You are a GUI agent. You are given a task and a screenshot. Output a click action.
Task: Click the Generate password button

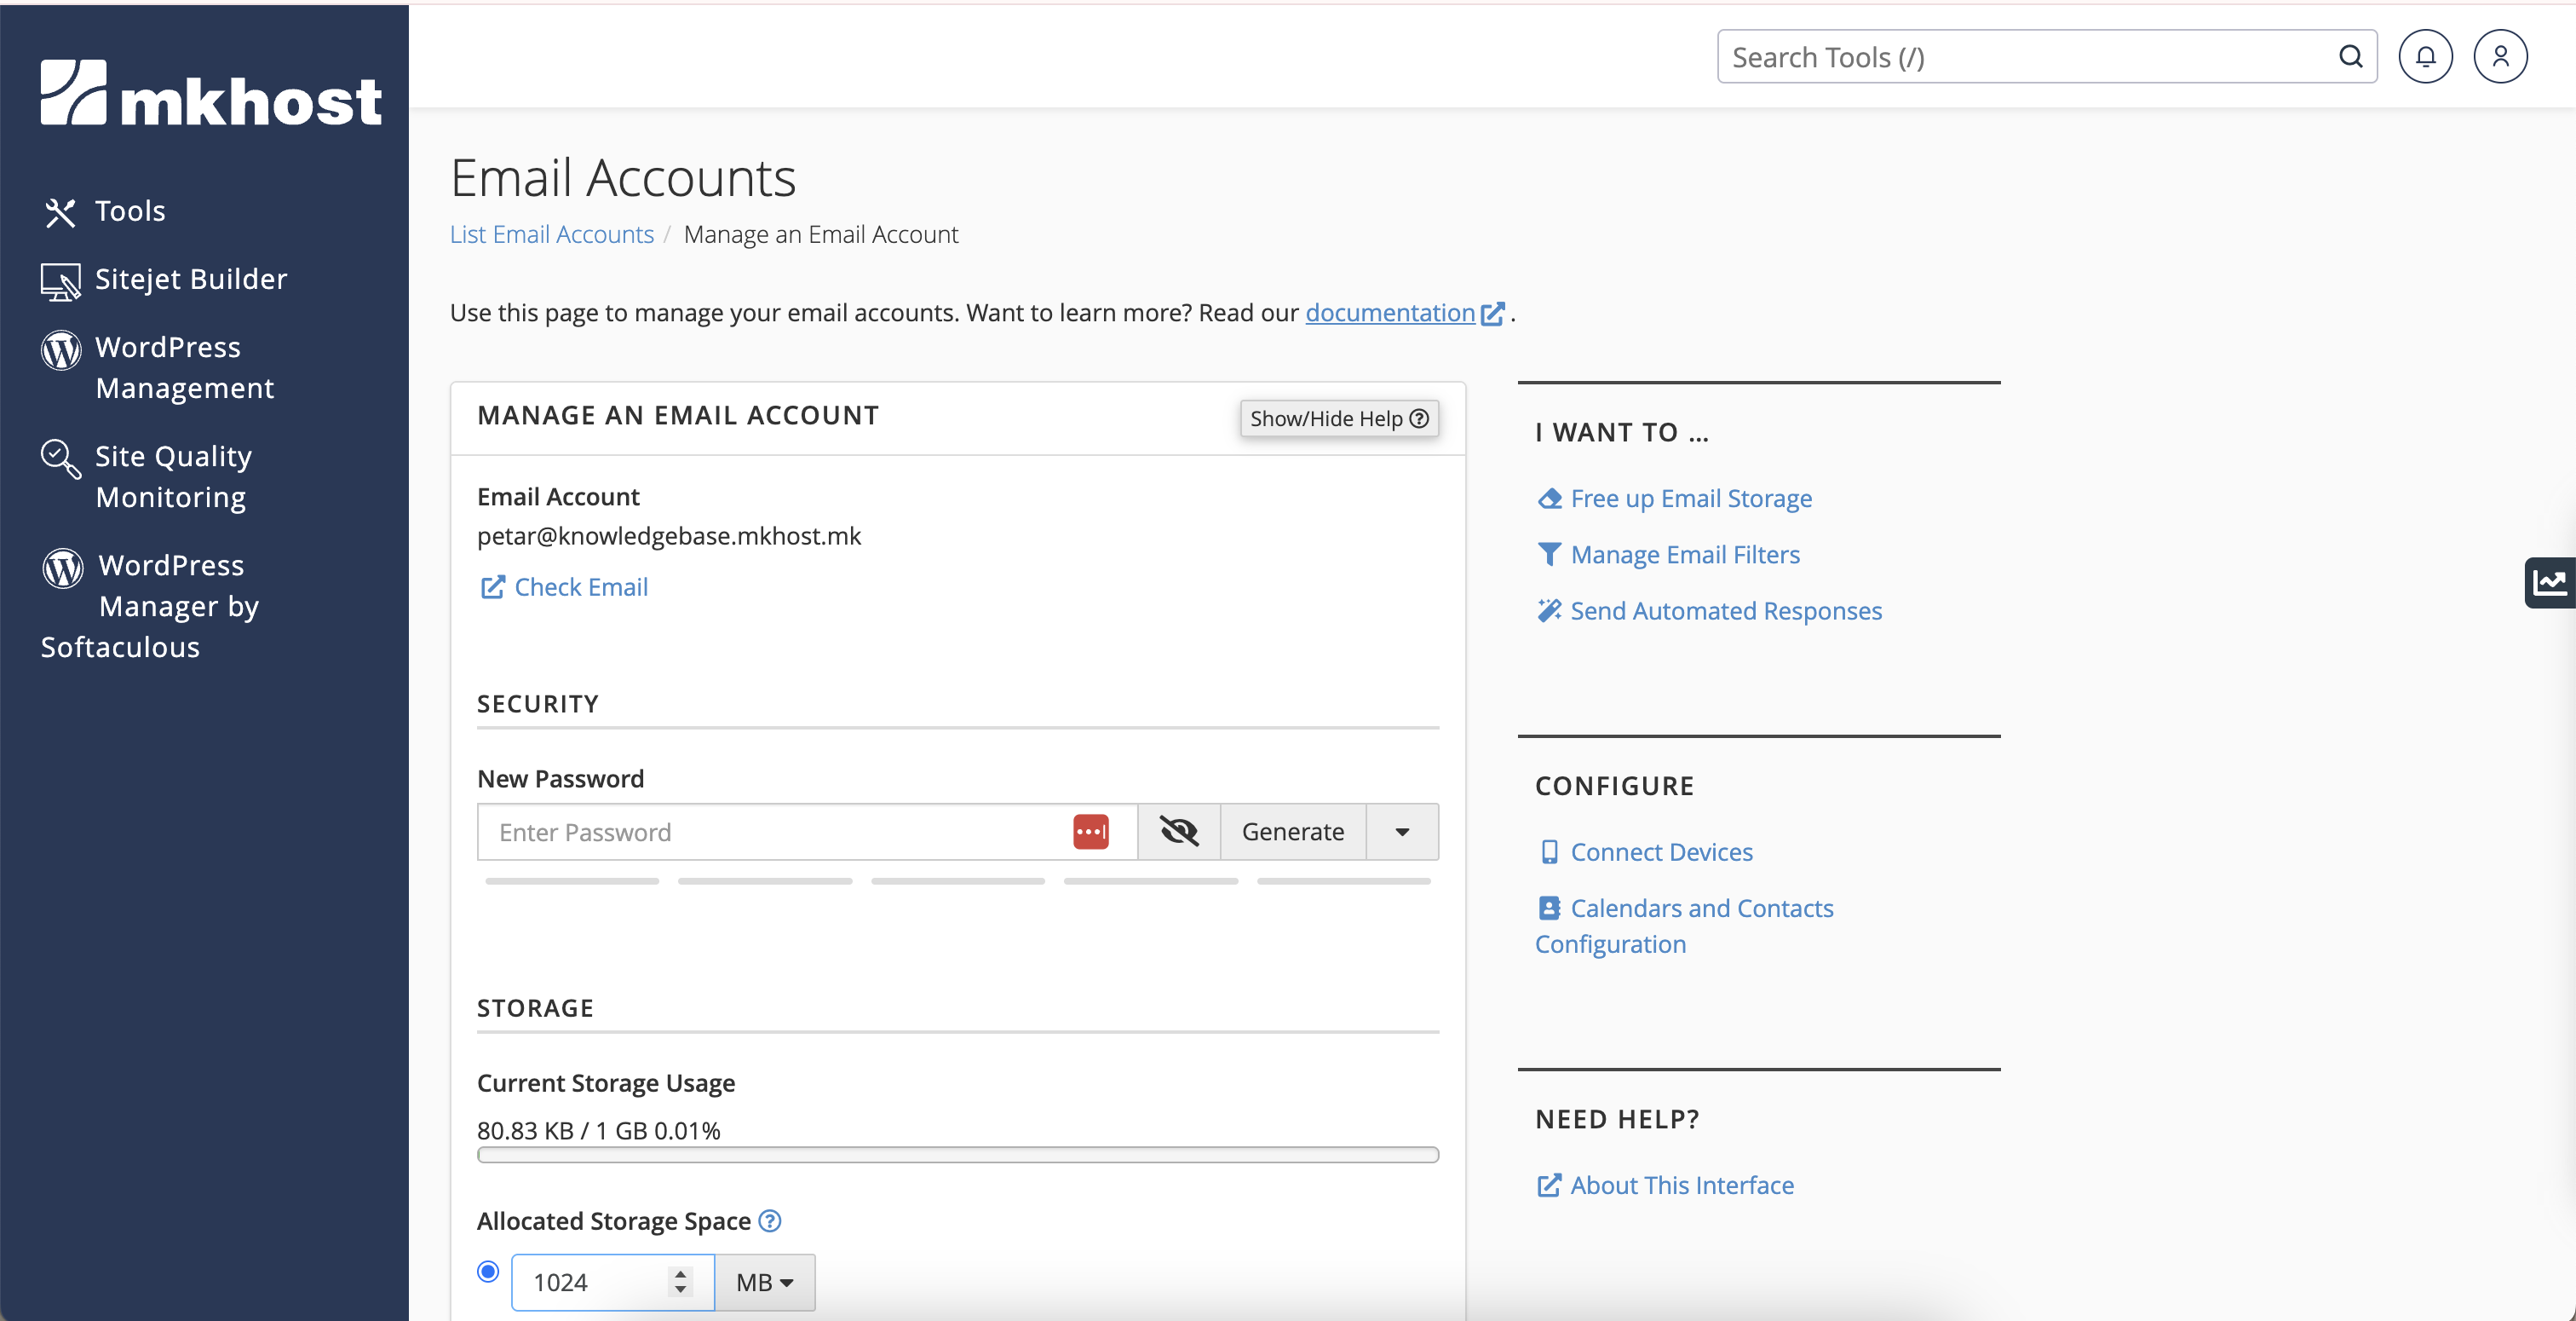[1292, 832]
